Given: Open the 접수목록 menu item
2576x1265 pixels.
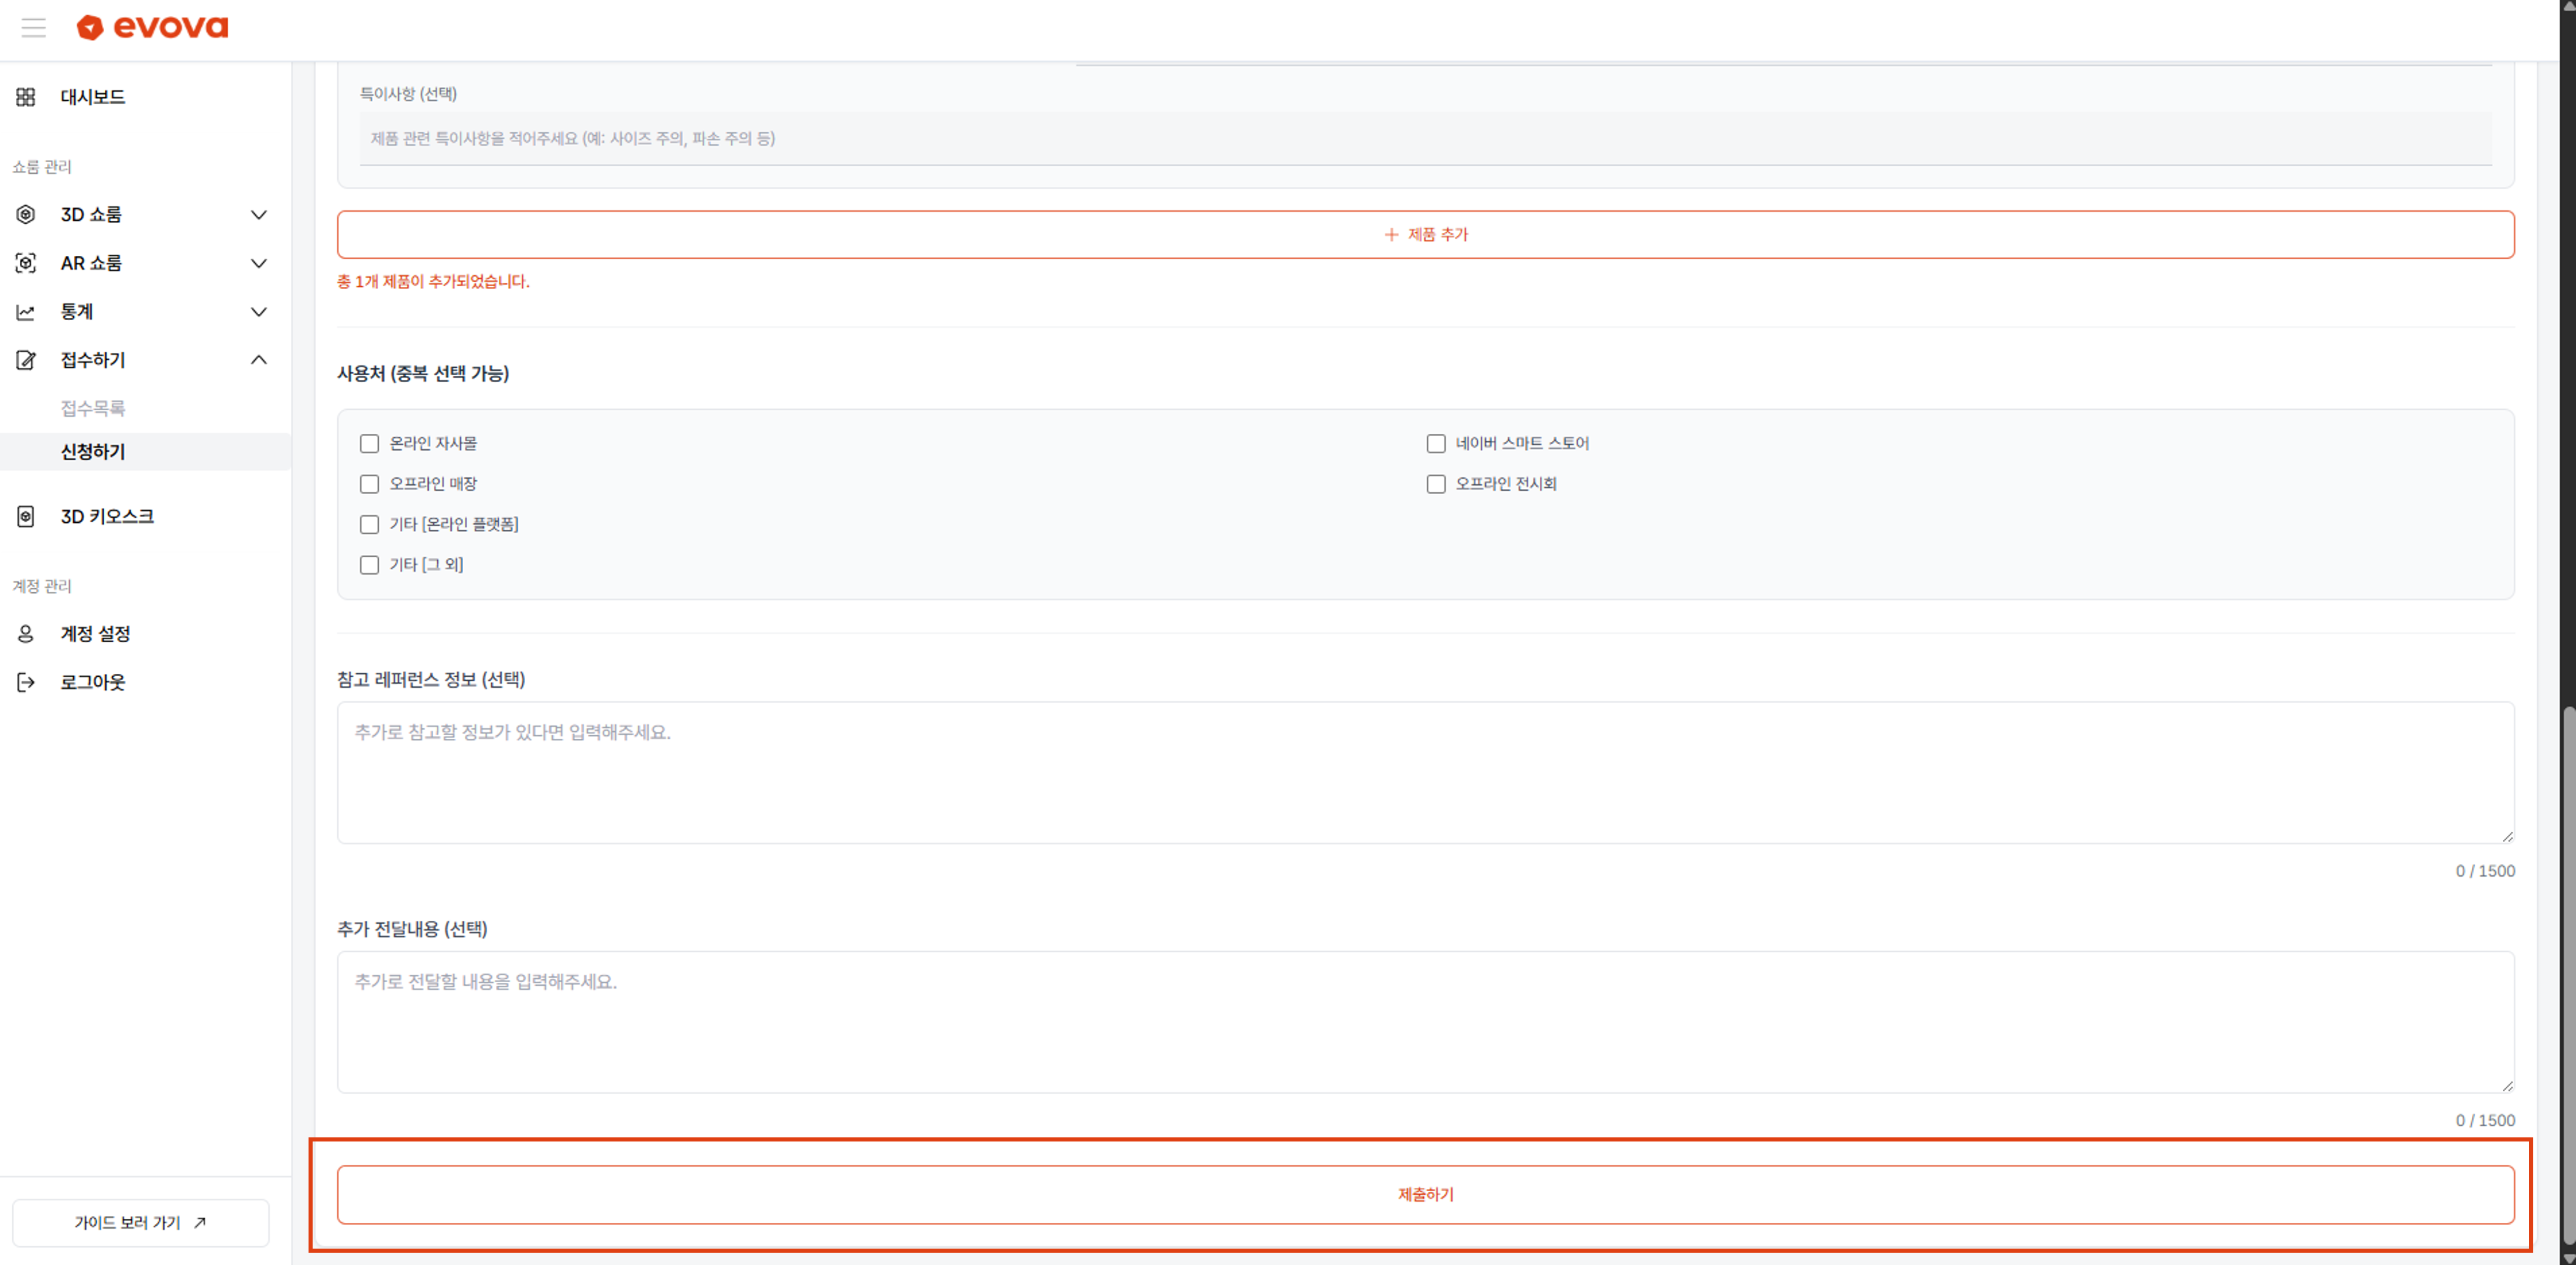Looking at the screenshot, I should (93, 408).
